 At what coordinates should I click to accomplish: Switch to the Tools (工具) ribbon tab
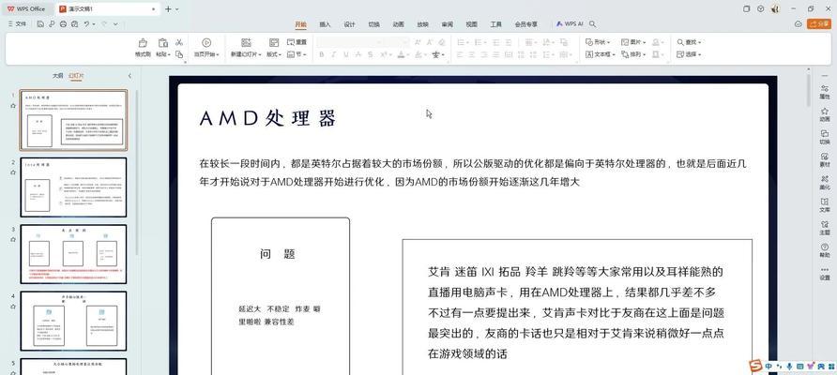[x=495, y=24]
